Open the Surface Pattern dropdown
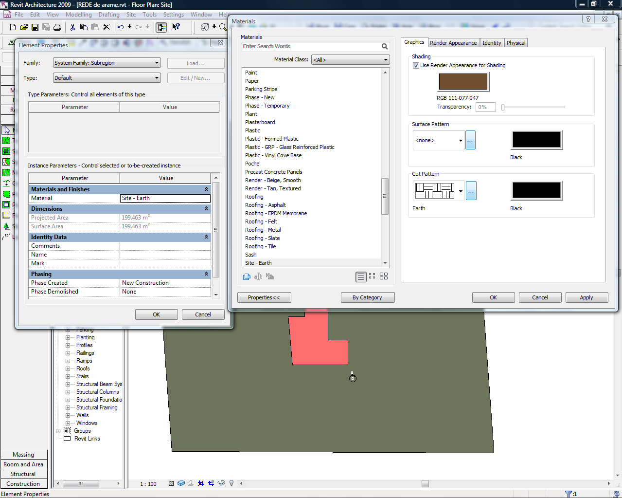Image resolution: width=622 pixels, height=498 pixels. pos(460,141)
